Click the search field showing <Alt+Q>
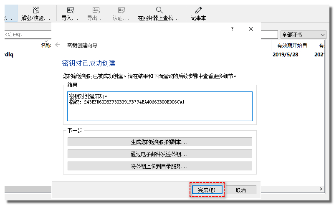The height and width of the screenshot is (205, 334). (x=28, y=35)
